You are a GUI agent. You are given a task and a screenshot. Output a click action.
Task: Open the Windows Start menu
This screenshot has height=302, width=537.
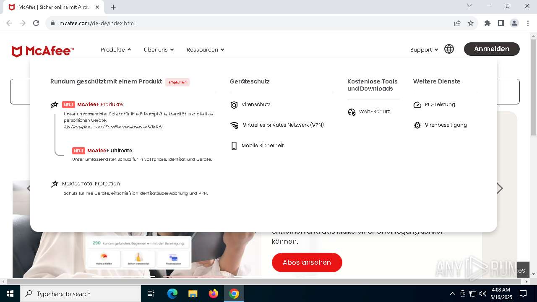coord(10,294)
